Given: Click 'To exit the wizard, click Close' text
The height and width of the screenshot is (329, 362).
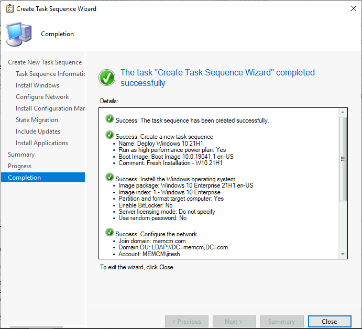Looking at the screenshot, I should [x=137, y=267].
